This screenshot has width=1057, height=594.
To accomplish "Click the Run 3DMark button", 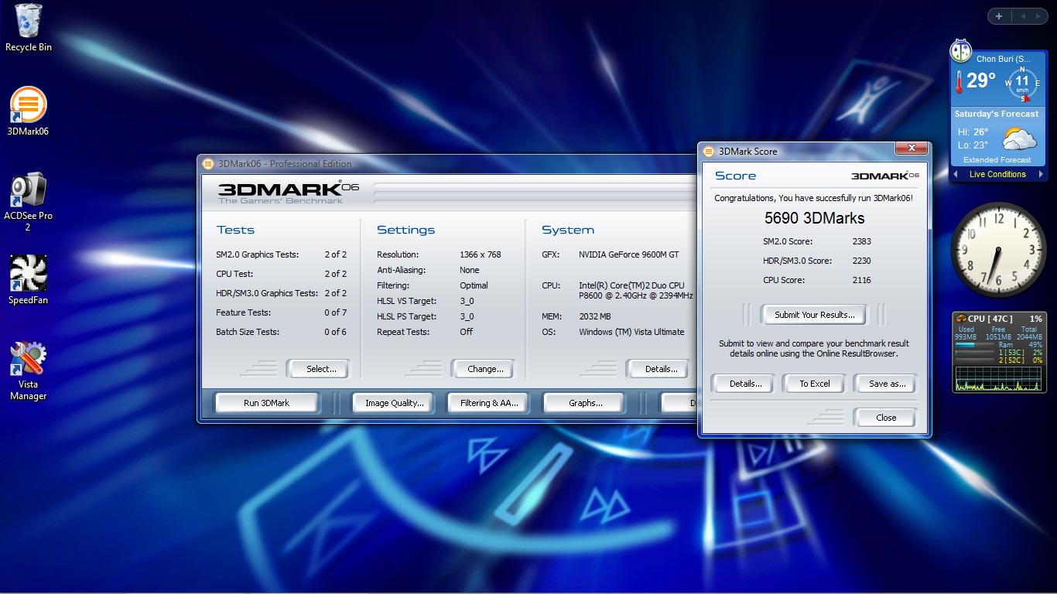I will tap(267, 403).
